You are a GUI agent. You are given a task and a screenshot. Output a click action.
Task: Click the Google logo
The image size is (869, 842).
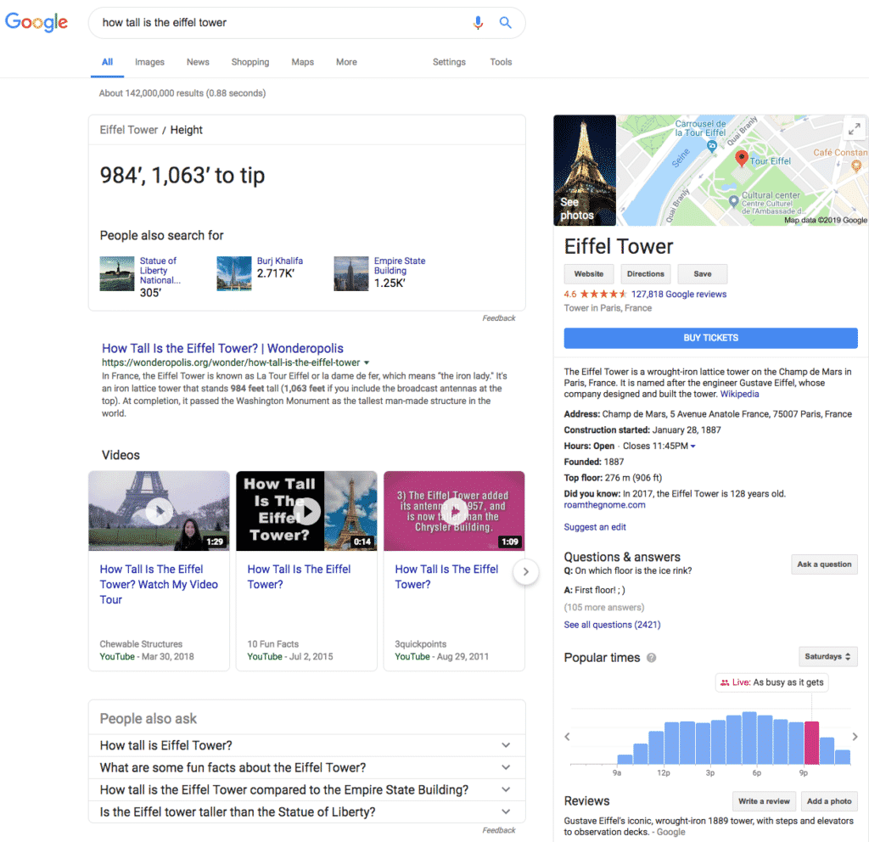point(36,22)
